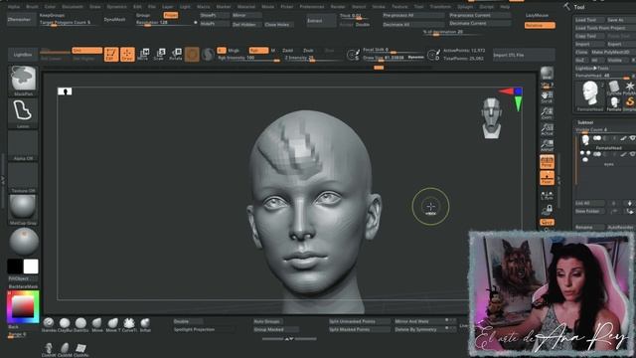The image size is (636, 358).
Task: Open the Document menu
Action: (73, 7)
